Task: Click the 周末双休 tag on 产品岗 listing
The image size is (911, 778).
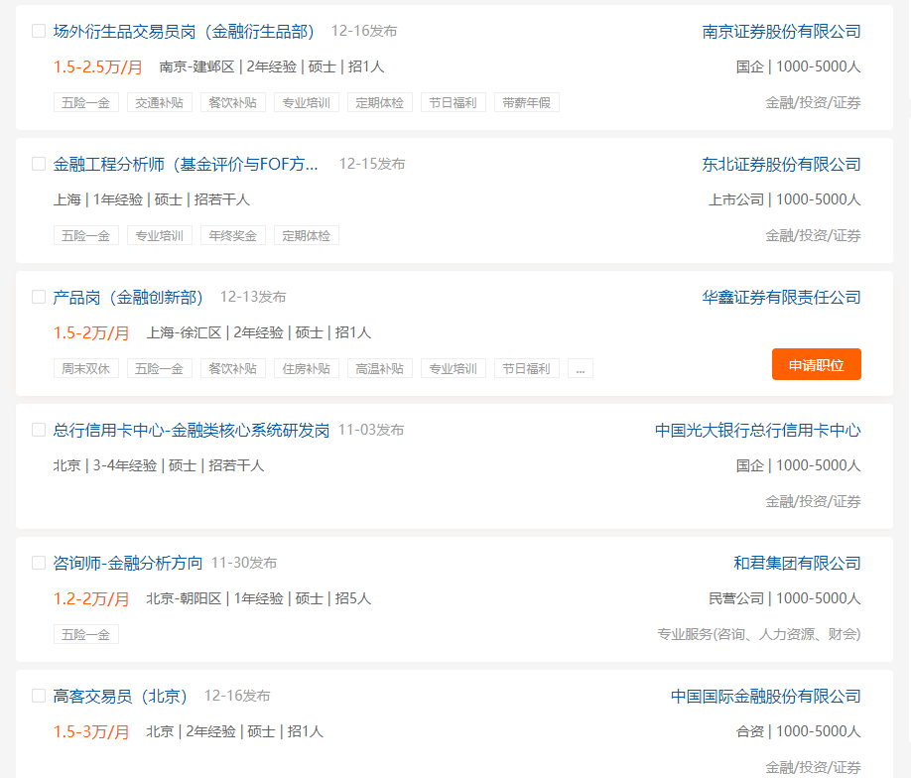Action: coord(85,368)
